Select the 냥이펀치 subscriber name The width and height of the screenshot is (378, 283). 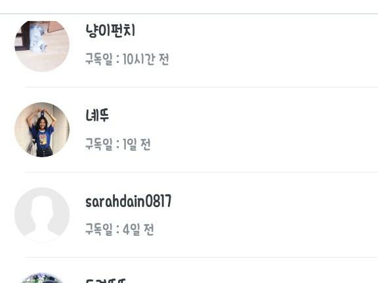click(x=110, y=31)
